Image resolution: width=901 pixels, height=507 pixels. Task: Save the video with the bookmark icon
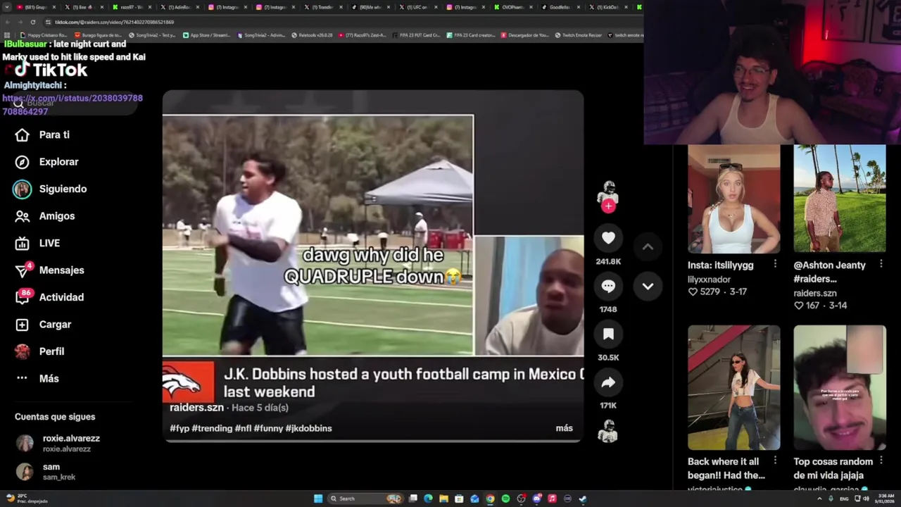click(x=608, y=334)
